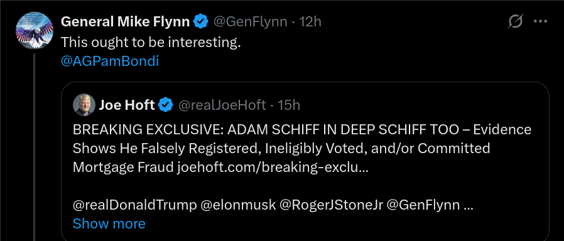Screen dimensions: 564x241
Task: Open the three-dot more options menu
Action: click(540, 21)
